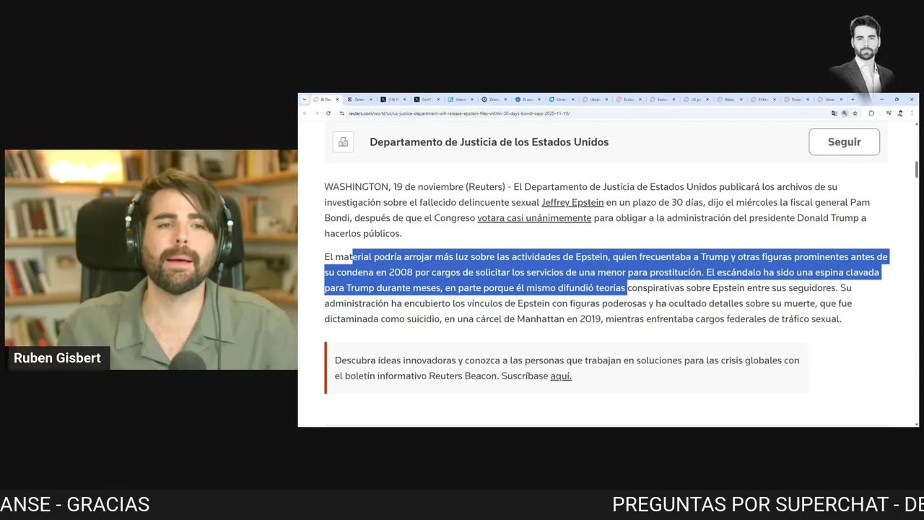This screenshot has width=924, height=520.
Task: Click the 'Departamento de Justicia de los Estados Unidos' heading
Action: (x=489, y=142)
